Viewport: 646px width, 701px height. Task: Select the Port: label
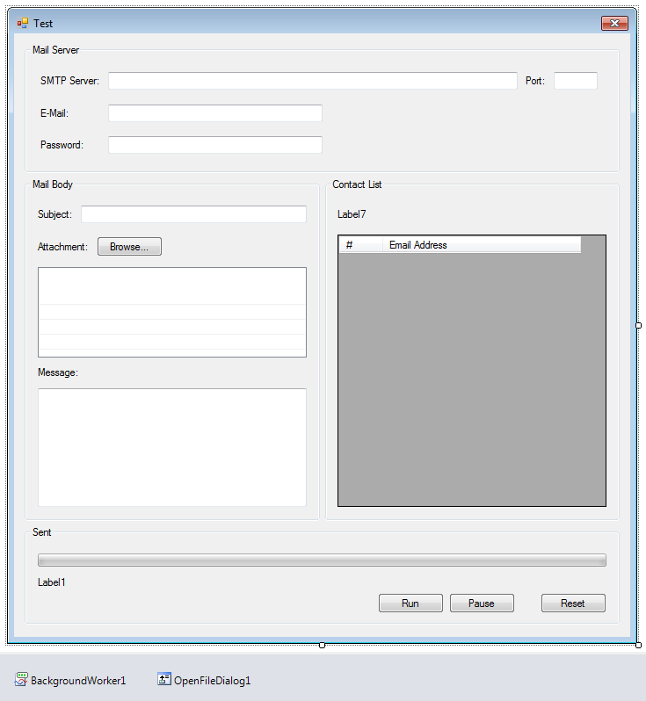[x=535, y=81]
